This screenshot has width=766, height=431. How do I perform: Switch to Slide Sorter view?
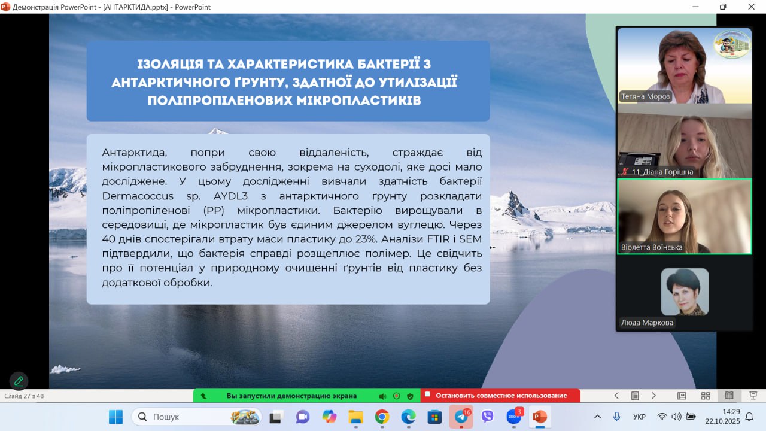706,396
